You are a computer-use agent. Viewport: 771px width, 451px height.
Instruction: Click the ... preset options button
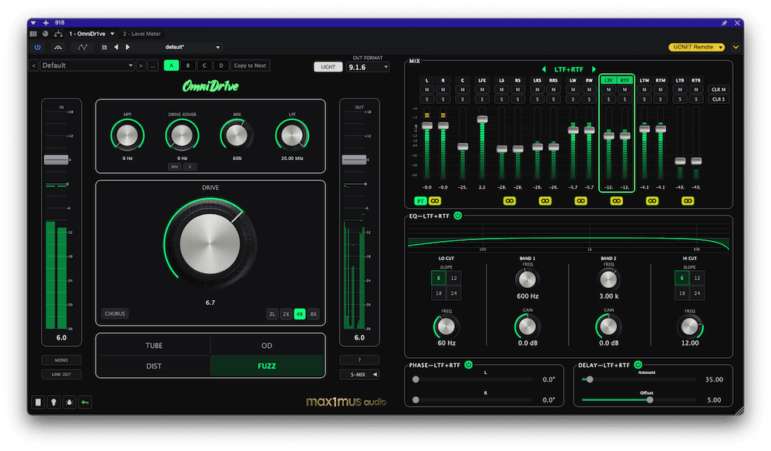pos(153,65)
